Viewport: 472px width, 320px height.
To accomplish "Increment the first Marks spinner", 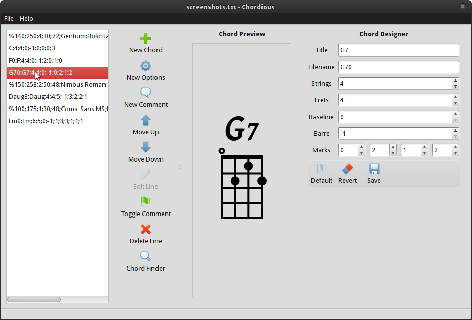I will click(x=361, y=147).
